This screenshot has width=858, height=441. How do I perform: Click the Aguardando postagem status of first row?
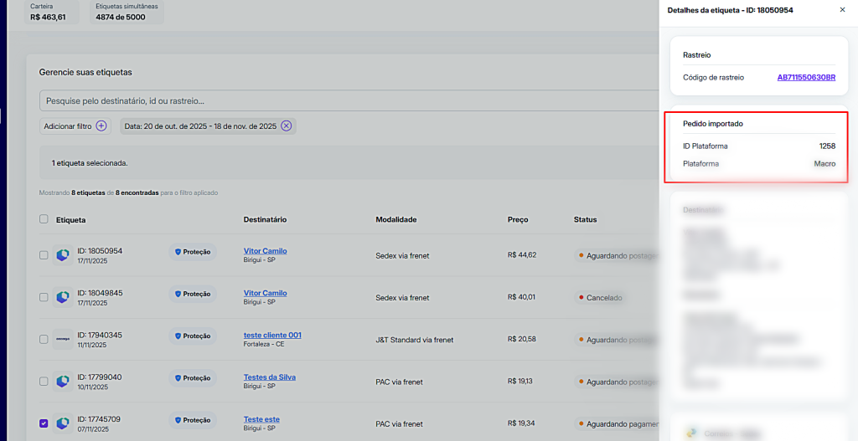click(x=618, y=255)
